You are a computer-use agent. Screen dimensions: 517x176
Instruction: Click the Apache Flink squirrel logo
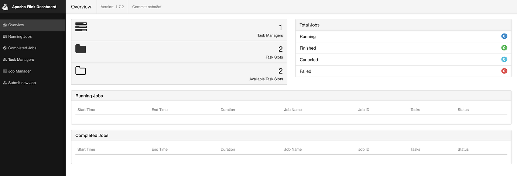pyautogui.click(x=6, y=7)
